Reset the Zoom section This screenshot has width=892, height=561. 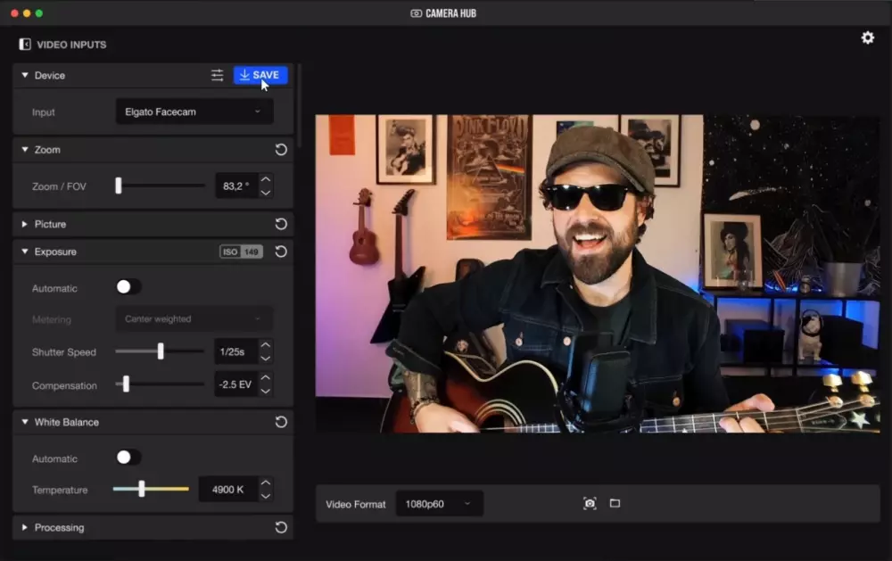(x=281, y=150)
